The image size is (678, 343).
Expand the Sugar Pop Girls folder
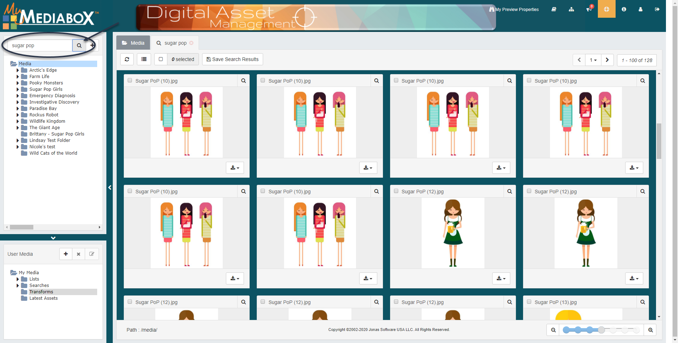pyautogui.click(x=18, y=89)
